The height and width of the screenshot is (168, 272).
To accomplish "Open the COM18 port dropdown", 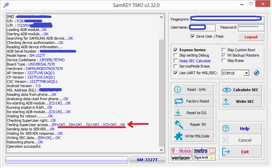I will [246, 73].
